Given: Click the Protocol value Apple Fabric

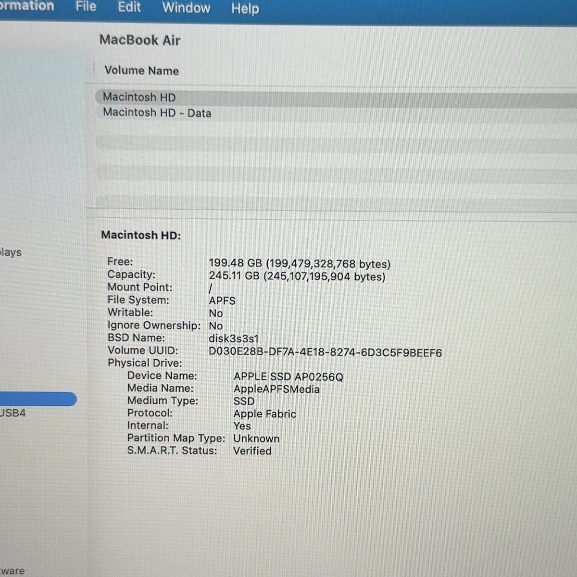Looking at the screenshot, I should point(264,414).
